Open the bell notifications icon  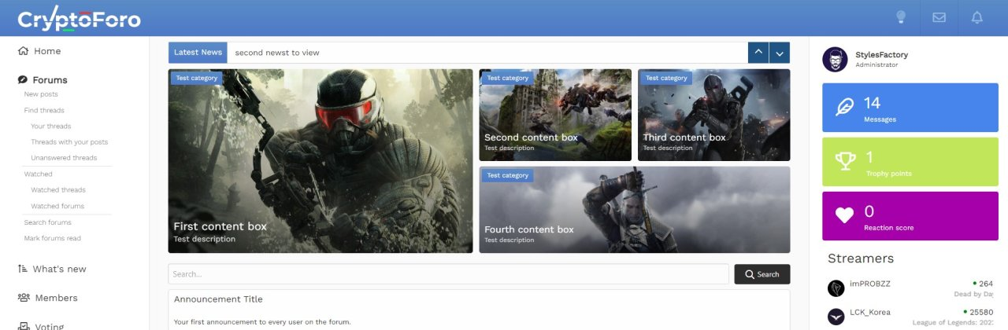tap(977, 17)
